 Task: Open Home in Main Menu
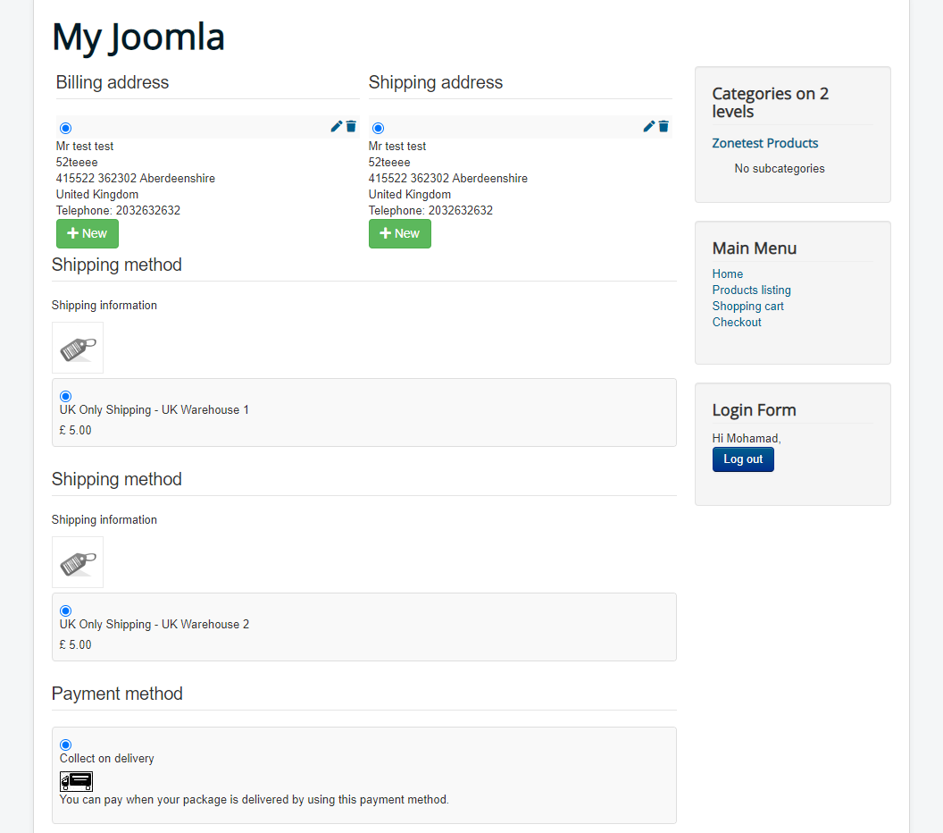[x=728, y=274]
